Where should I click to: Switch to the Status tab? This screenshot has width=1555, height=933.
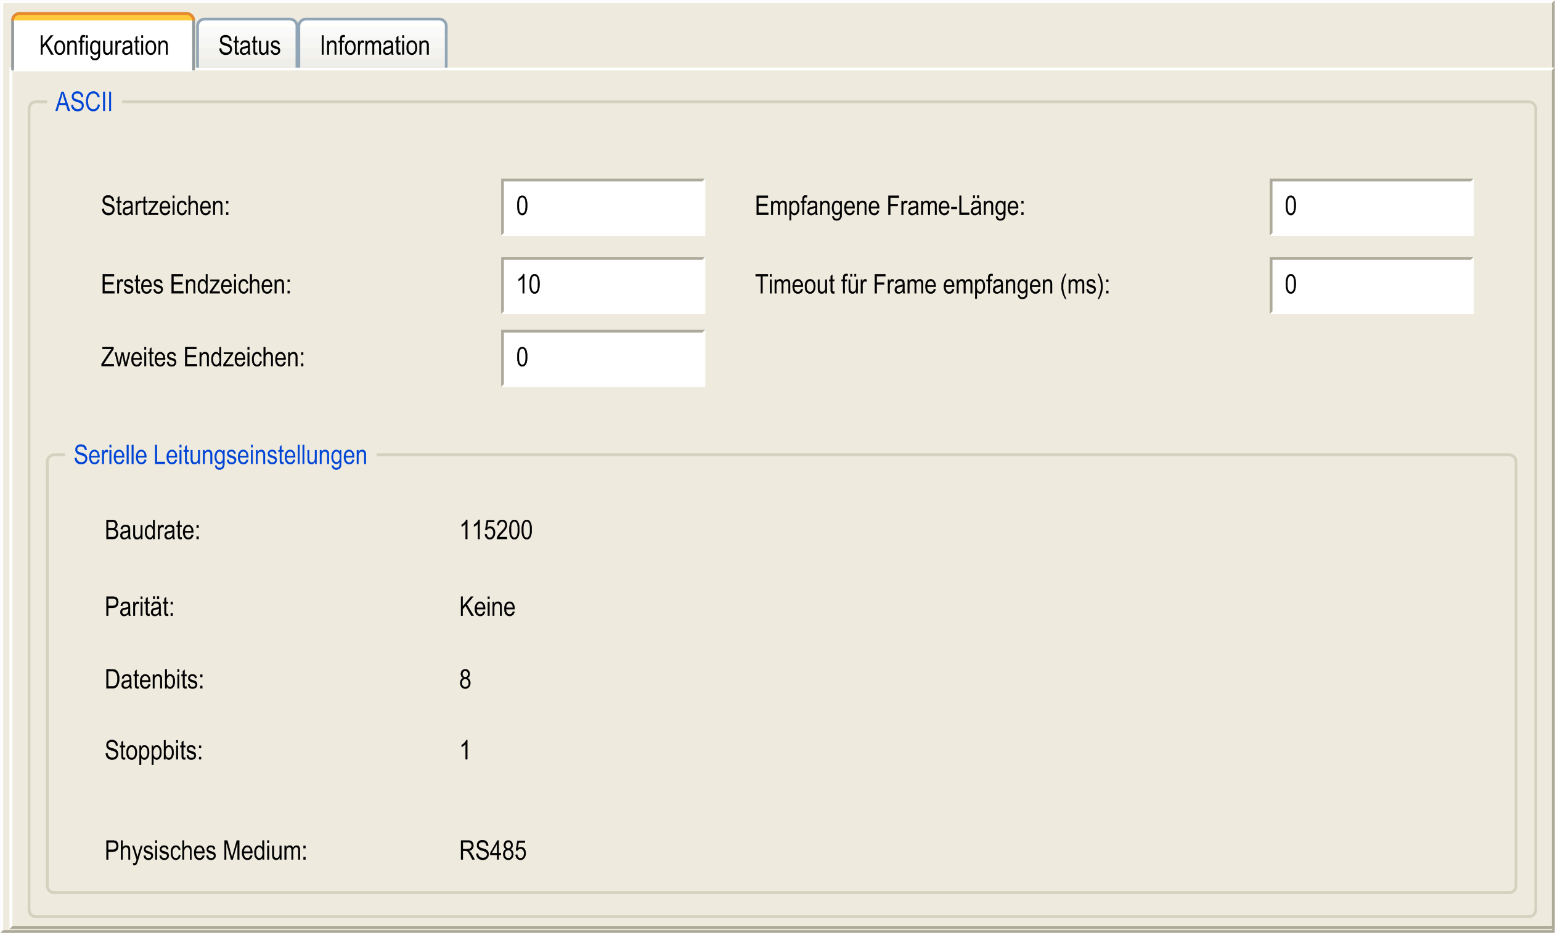click(248, 46)
